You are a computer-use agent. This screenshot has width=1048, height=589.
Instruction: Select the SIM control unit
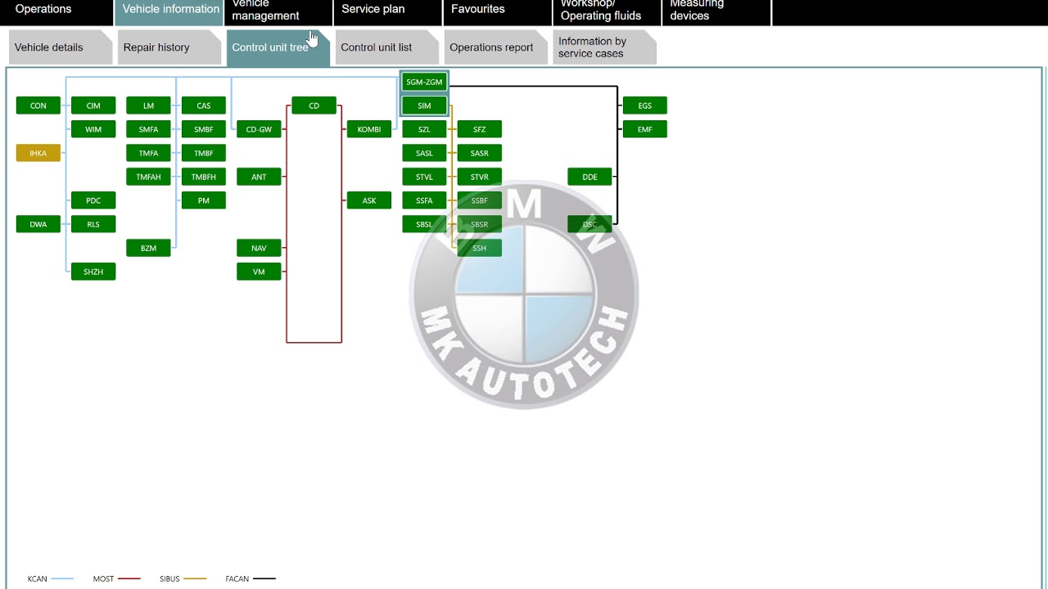click(x=424, y=106)
